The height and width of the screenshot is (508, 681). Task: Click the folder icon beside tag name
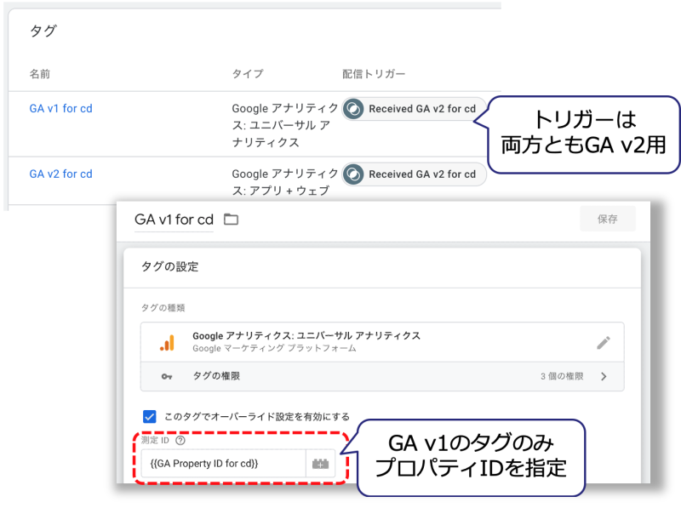[231, 220]
